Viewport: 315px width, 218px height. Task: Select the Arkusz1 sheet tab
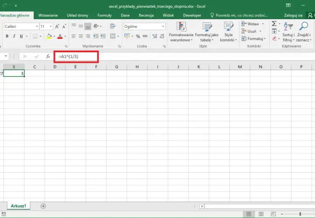pos(18,206)
